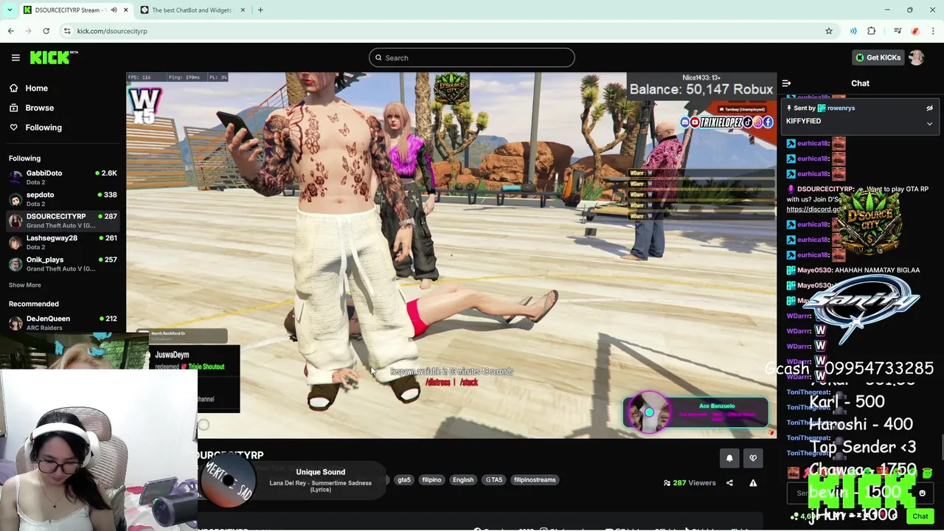Open the Kick hamburger sidebar menu
The height and width of the screenshot is (531, 944).
pos(15,58)
